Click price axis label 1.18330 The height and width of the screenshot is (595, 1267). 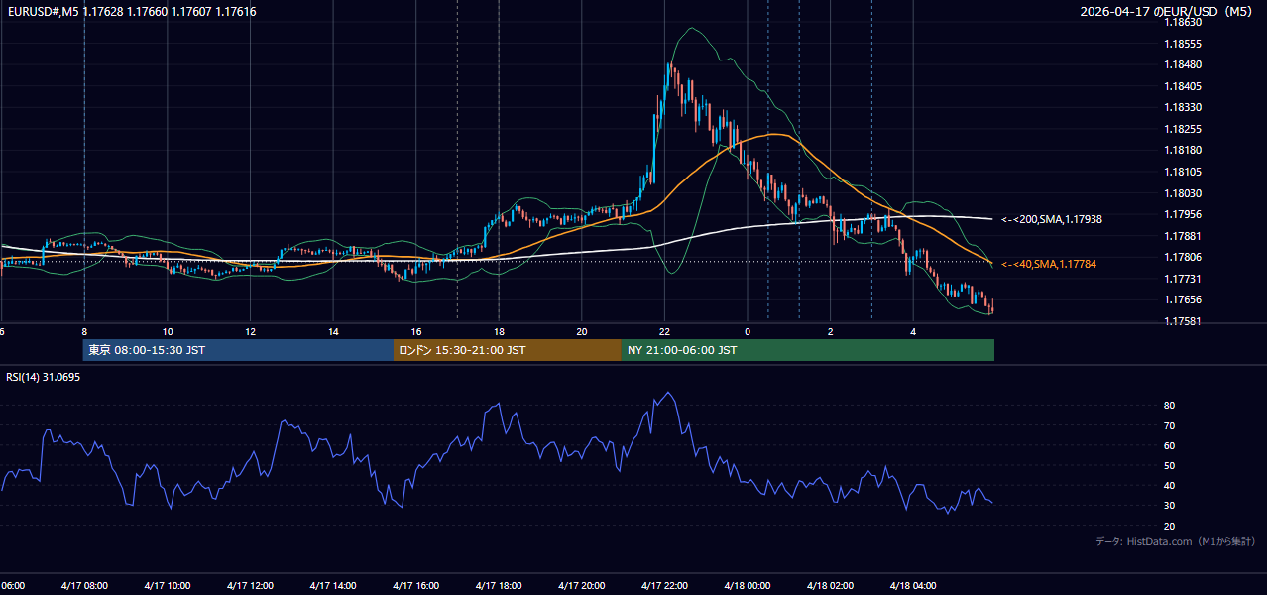[x=1183, y=107]
